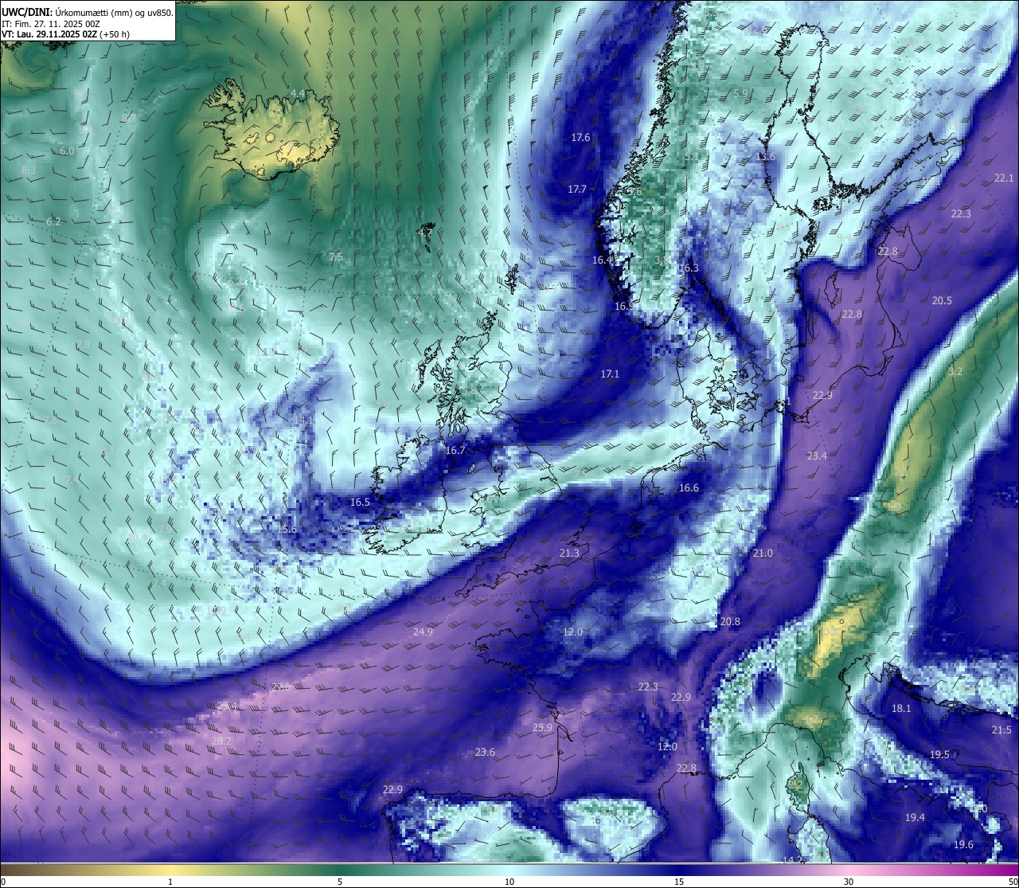Click the UWC/DINI title text
The image size is (1019, 888).
[x=88, y=12]
